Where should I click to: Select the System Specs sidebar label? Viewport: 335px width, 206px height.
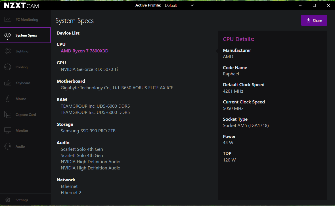pyautogui.click(x=26, y=35)
